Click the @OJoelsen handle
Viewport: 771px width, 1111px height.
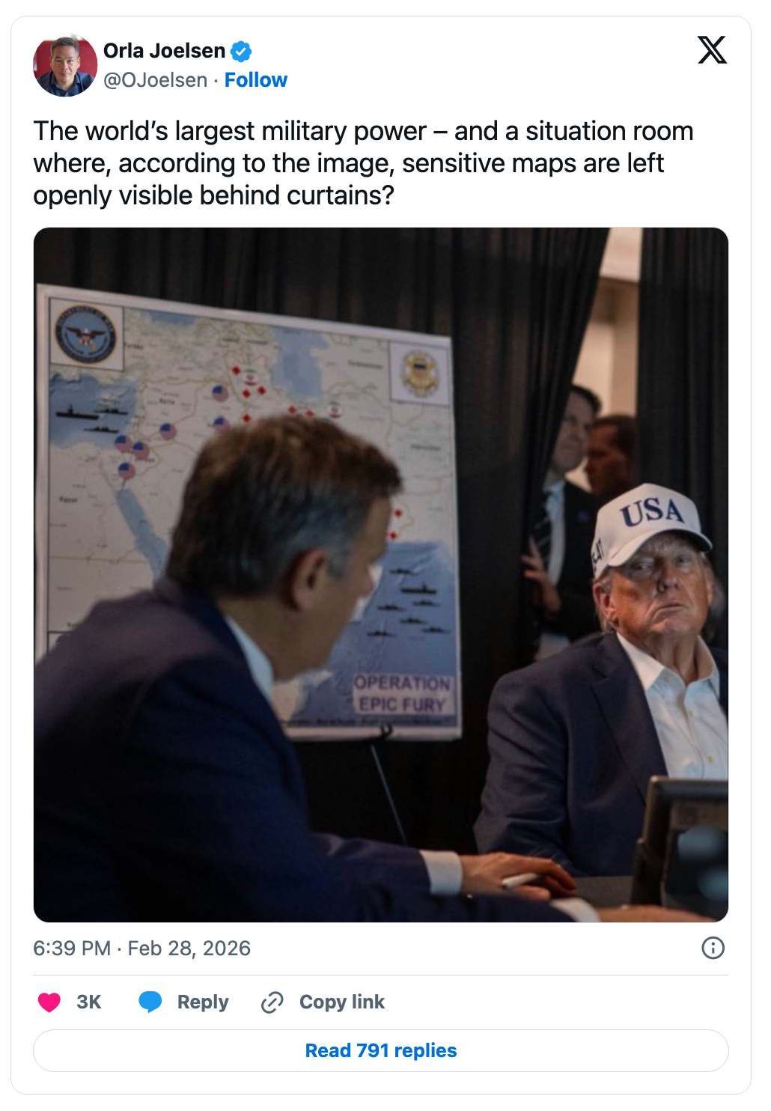156,80
